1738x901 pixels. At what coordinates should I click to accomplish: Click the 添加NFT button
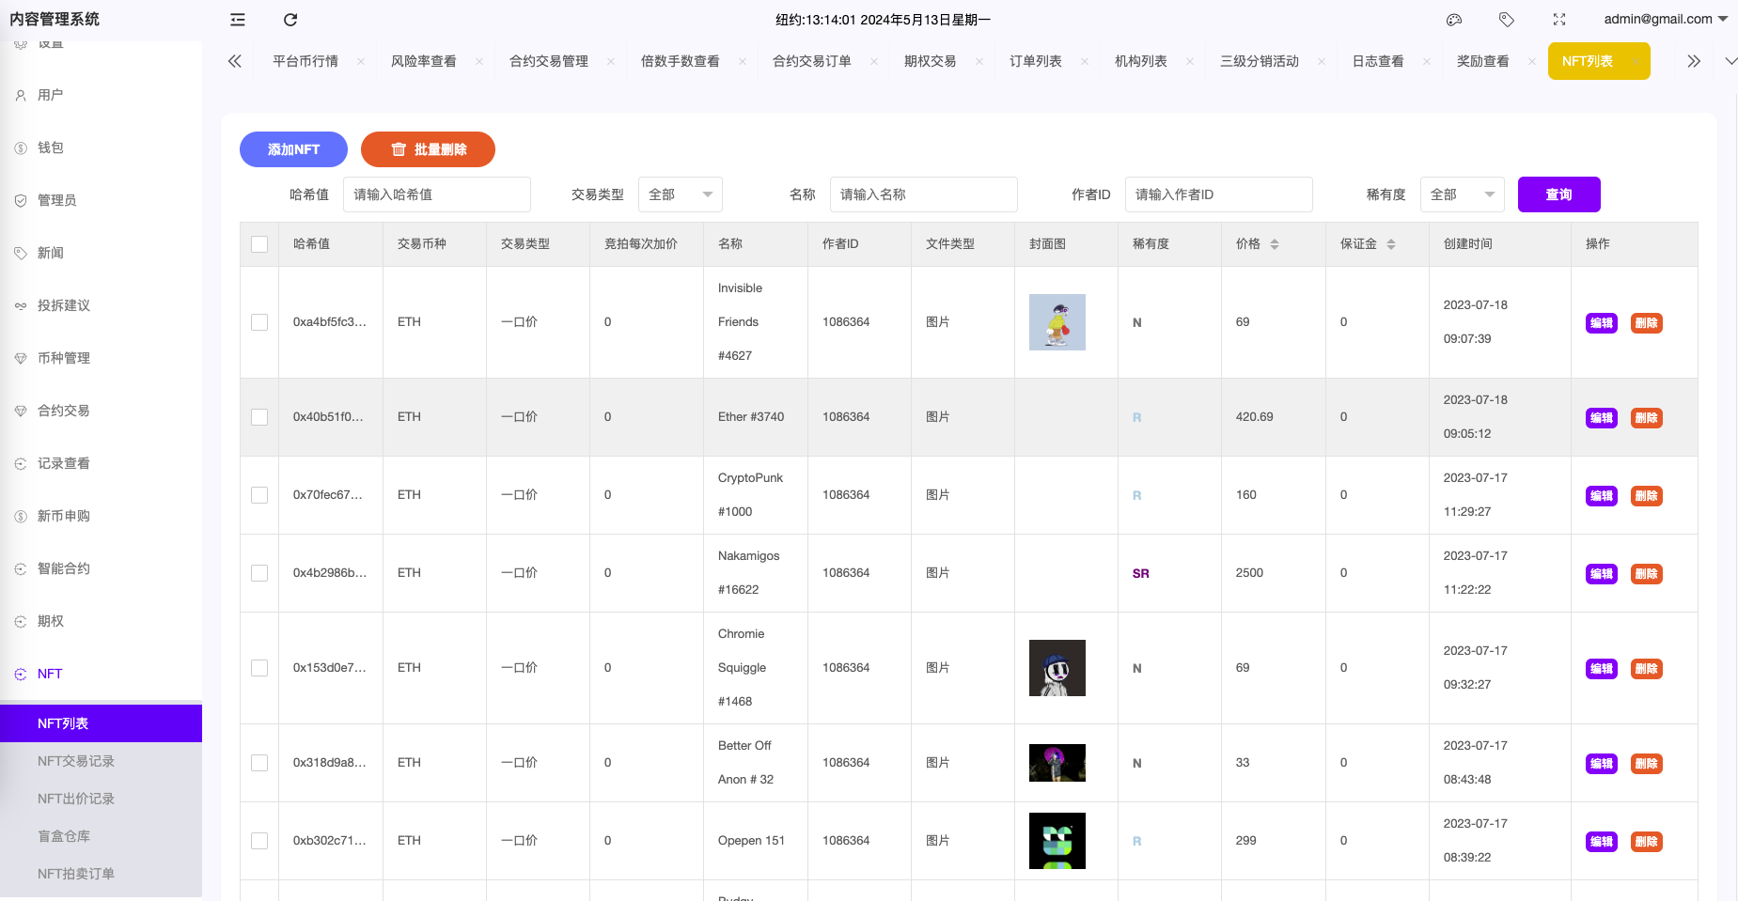293,149
